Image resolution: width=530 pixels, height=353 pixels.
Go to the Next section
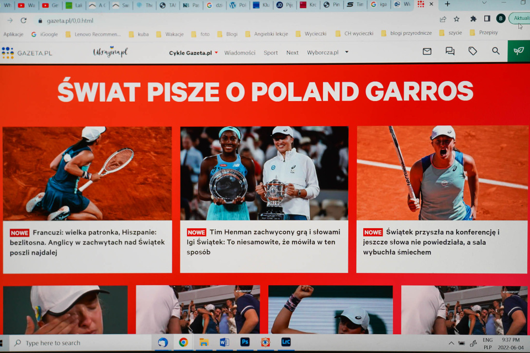[x=293, y=52]
